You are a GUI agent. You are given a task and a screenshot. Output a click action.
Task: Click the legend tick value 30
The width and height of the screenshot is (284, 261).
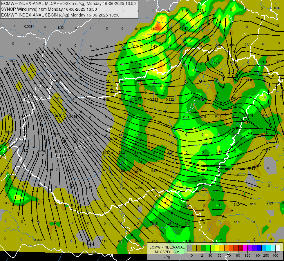210,255
